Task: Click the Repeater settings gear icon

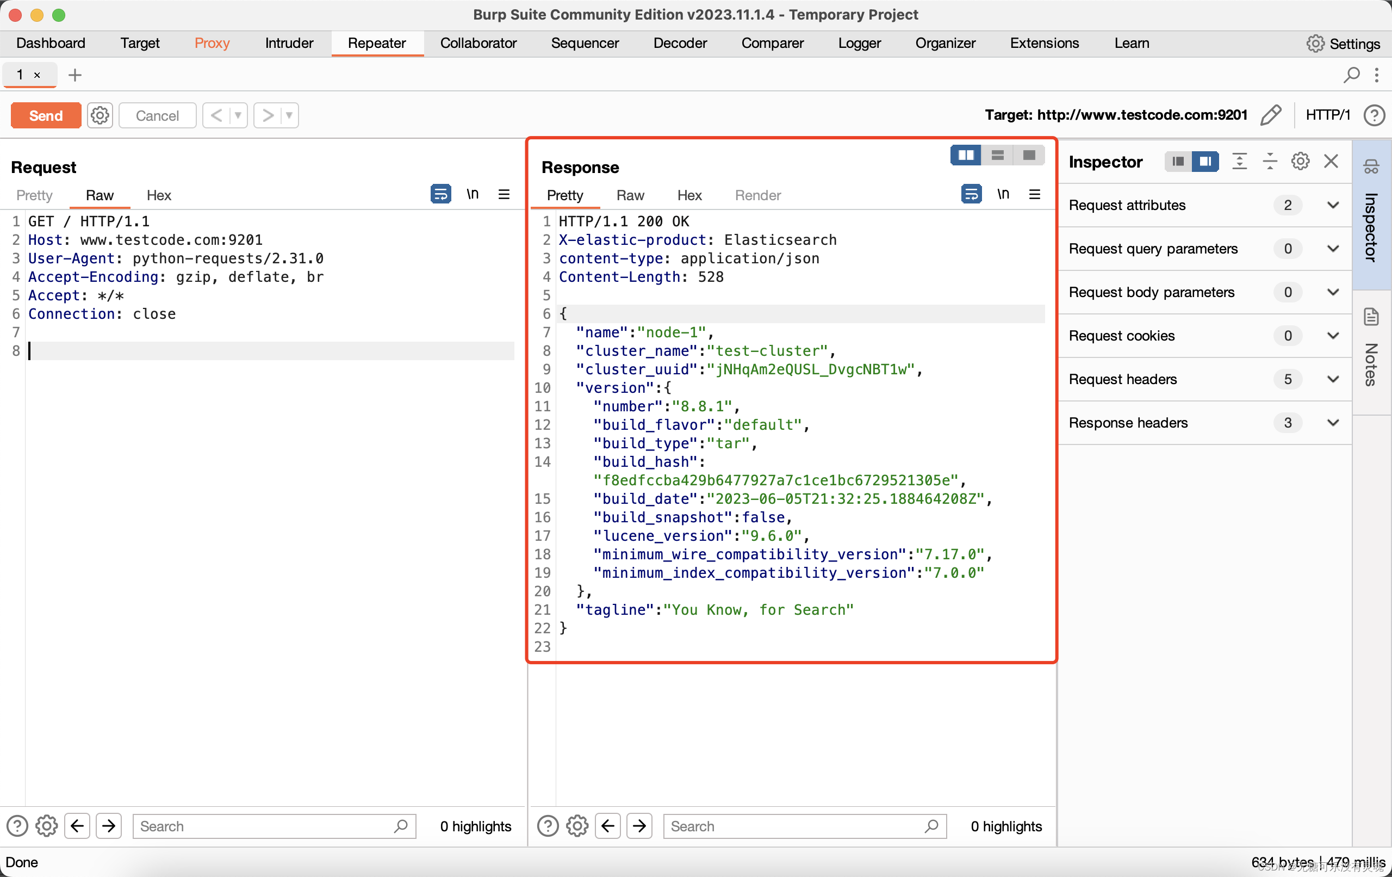Action: click(100, 114)
